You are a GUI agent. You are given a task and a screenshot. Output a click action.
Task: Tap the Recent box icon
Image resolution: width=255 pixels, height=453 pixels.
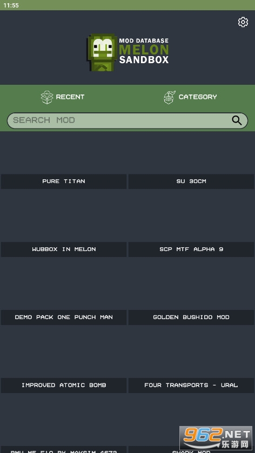click(x=47, y=97)
